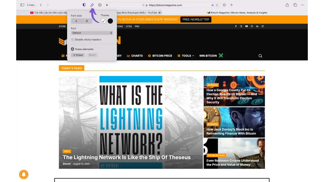
Task: Click the website search magnifier icon
Action: 260,56
